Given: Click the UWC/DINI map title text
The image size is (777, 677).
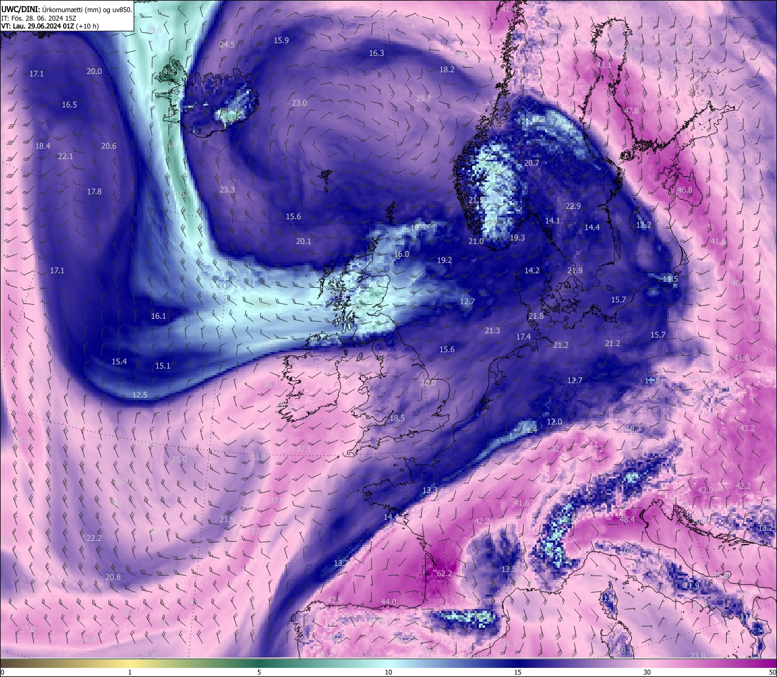Looking at the screenshot, I should point(66,9).
